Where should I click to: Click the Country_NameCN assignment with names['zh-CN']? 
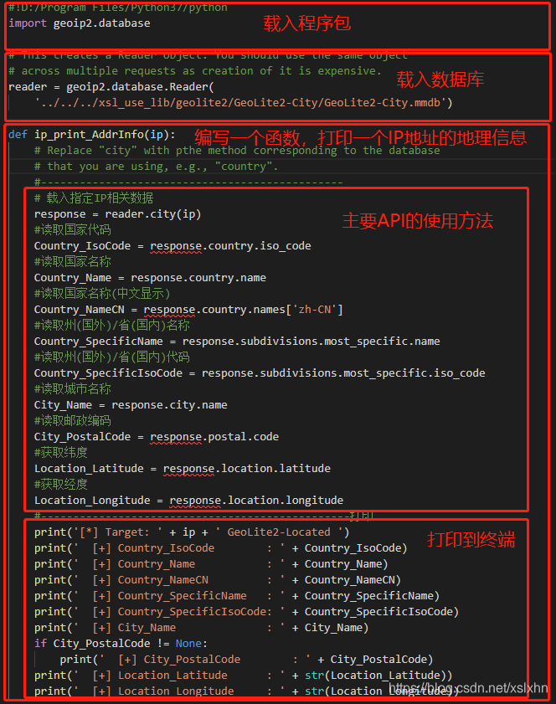tap(188, 310)
